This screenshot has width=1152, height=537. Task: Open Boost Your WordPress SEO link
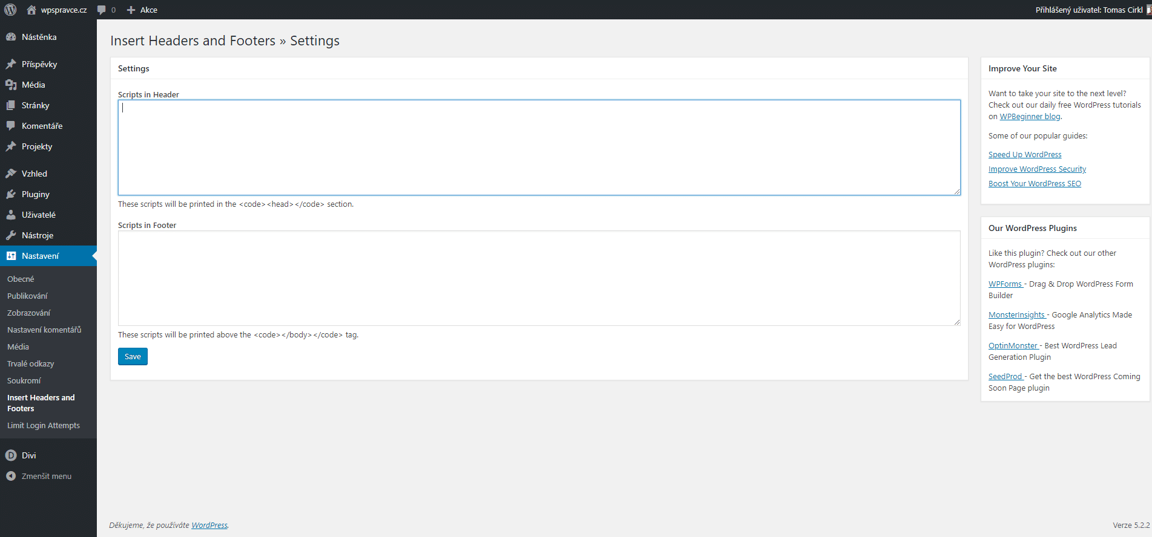[x=1035, y=183]
